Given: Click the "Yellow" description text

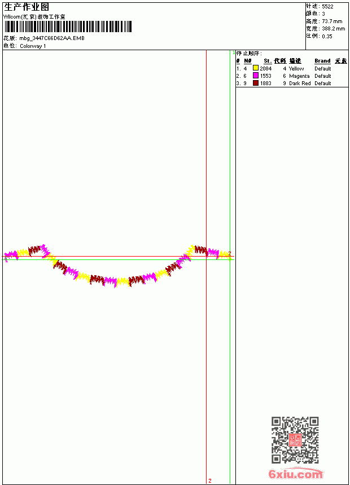Looking at the screenshot, I should point(296,69).
